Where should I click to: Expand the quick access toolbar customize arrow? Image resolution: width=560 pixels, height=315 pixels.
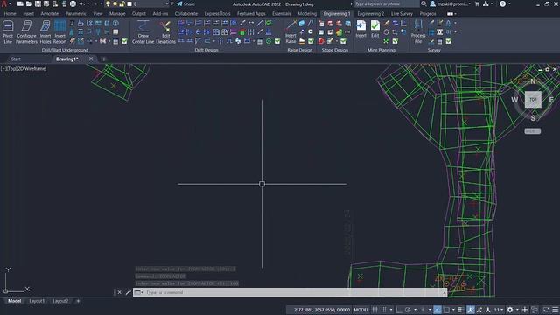(x=172, y=3)
